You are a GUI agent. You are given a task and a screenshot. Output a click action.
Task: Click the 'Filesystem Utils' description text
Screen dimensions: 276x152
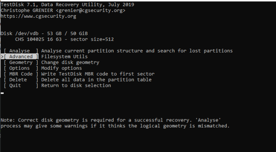(x=64, y=57)
